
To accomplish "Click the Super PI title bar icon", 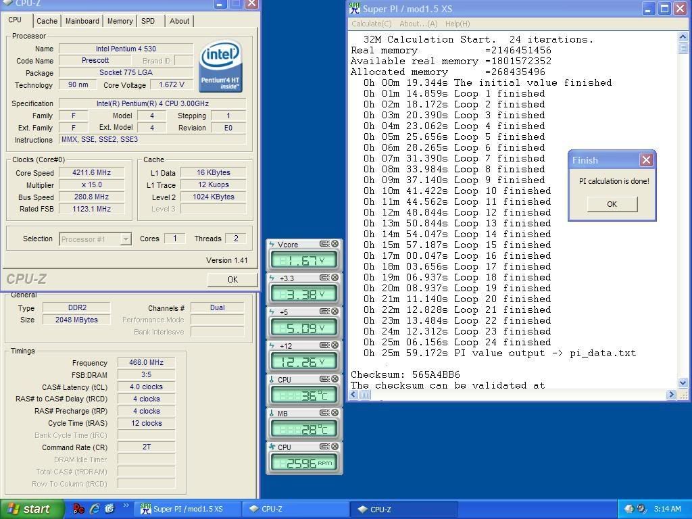I will tap(354, 8).
